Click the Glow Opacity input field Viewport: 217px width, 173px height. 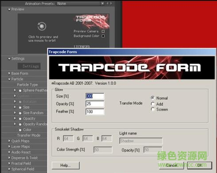tap(95, 104)
